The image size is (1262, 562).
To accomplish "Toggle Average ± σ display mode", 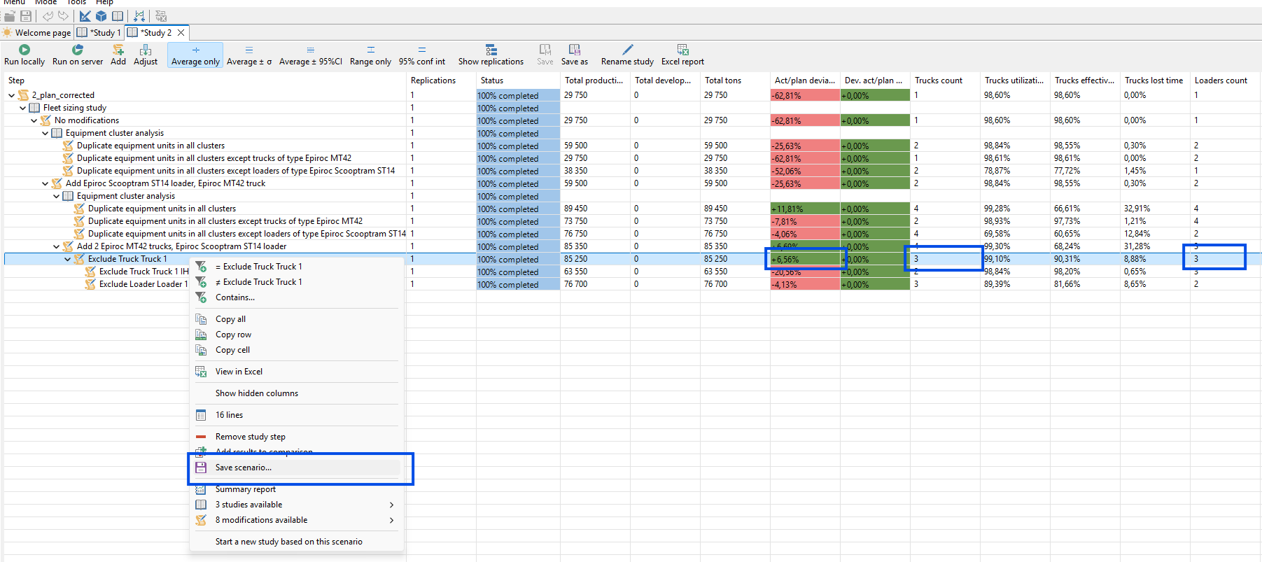I will tap(249, 55).
